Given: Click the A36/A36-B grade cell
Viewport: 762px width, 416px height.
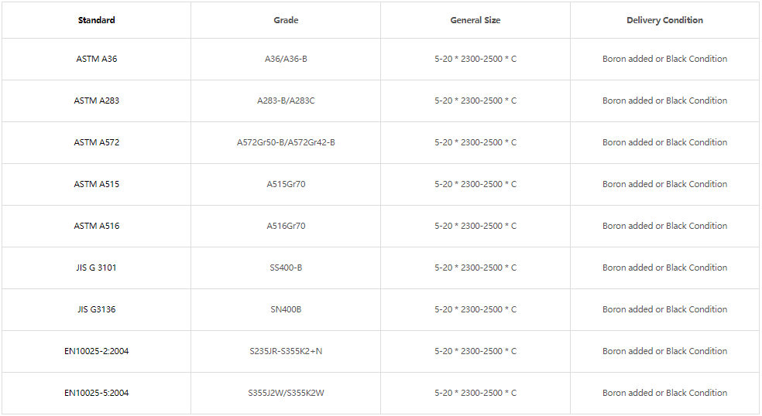Looking at the screenshot, I should (x=286, y=59).
